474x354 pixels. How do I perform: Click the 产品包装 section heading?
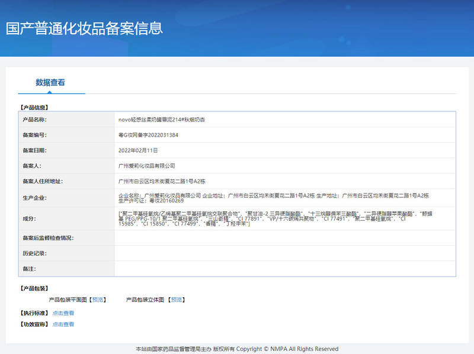pyautogui.click(x=34, y=288)
